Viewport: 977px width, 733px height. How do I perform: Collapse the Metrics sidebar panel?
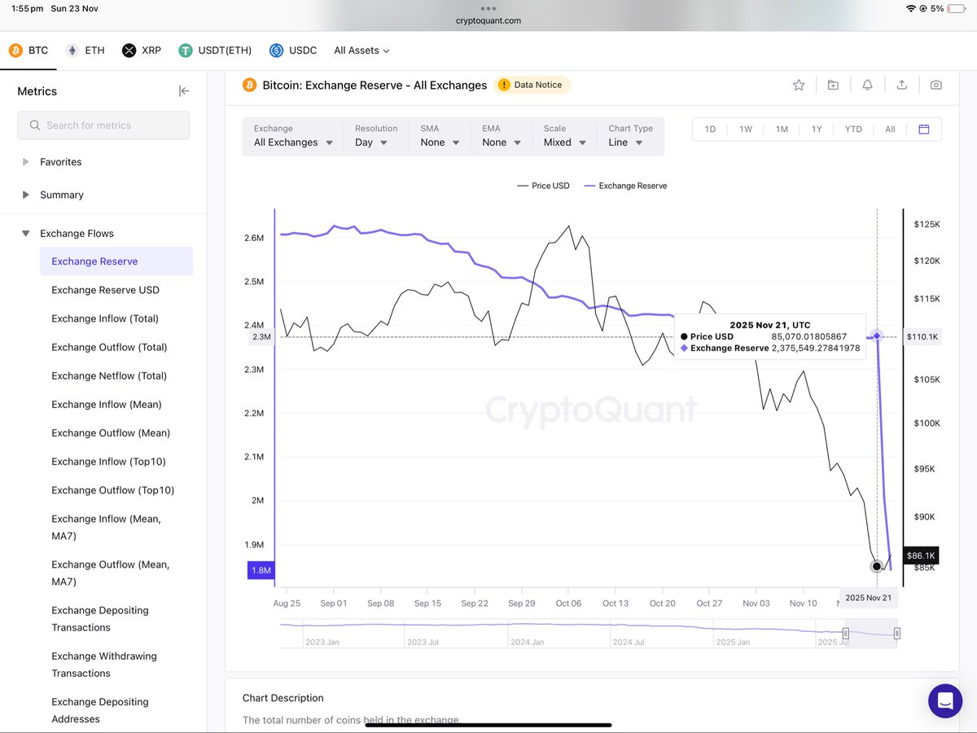pyautogui.click(x=184, y=91)
